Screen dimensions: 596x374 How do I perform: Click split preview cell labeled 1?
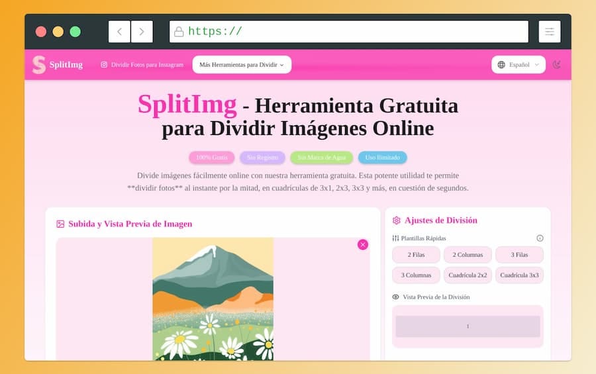(x=468, y=326)
